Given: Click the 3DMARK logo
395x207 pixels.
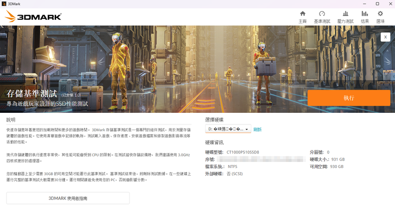Looking at the screenshot, I should [x=33, y=16].
